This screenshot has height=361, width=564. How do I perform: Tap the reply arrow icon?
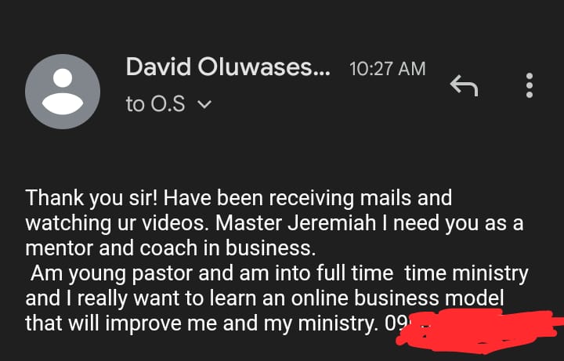click(x=464, y=85)
